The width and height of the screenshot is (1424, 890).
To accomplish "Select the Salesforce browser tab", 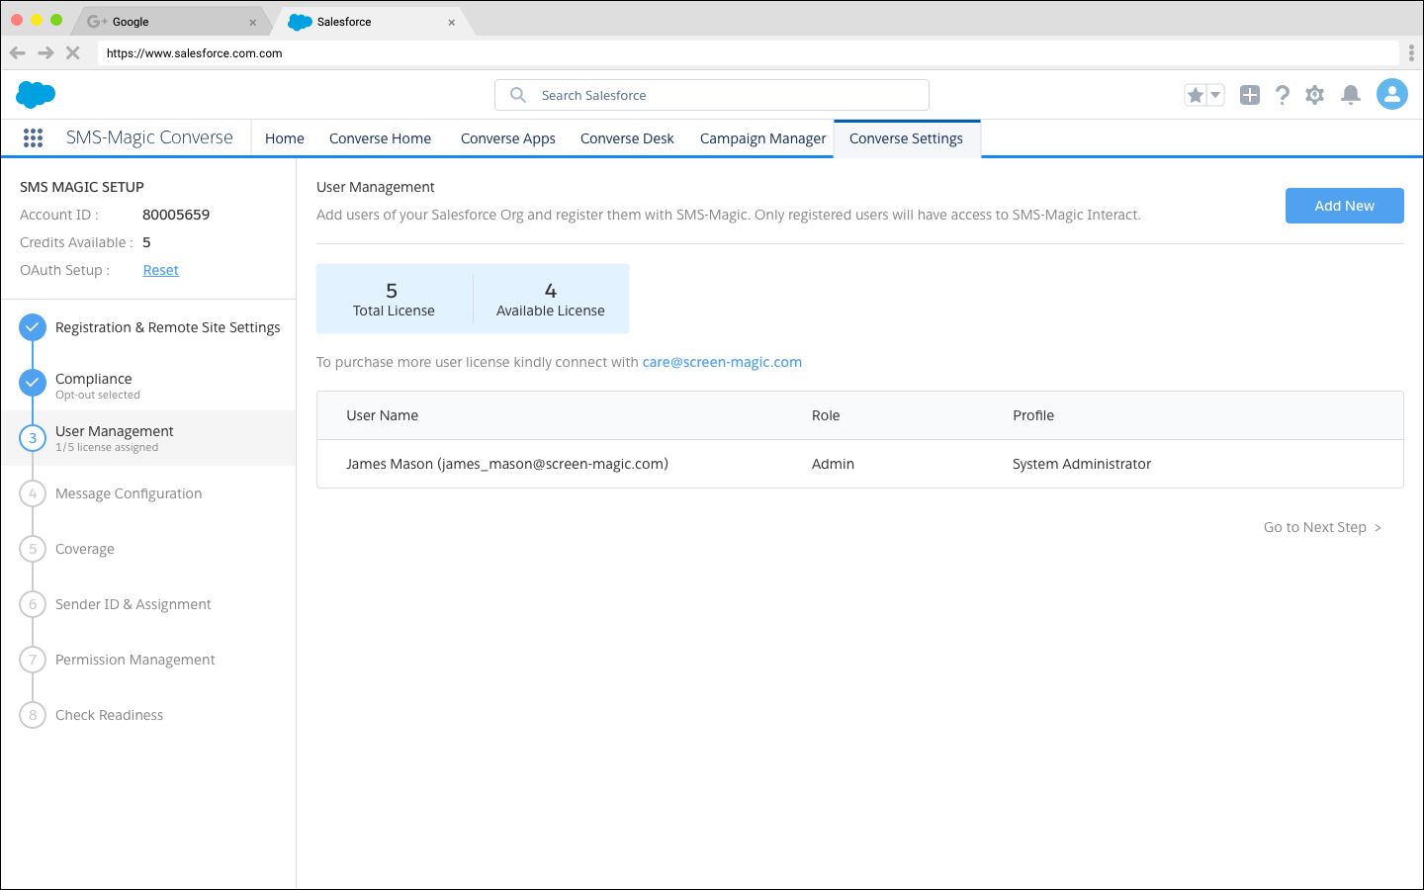I will 371,22.
